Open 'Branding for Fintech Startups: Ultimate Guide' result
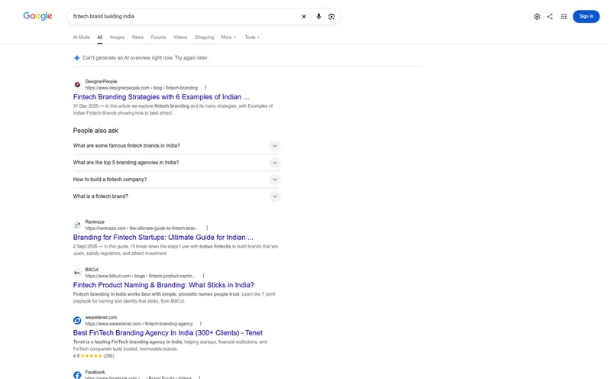 click(x=163, y=237)
